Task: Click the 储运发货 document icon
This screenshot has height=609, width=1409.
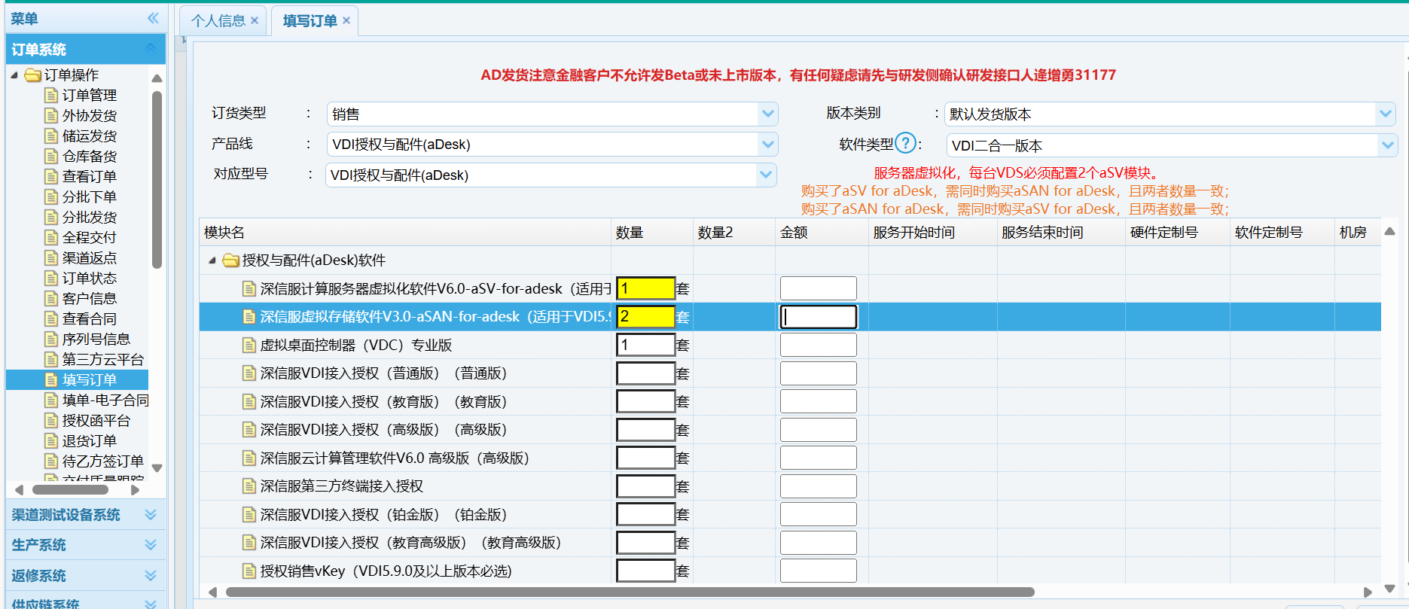Action: pos(51,136)
